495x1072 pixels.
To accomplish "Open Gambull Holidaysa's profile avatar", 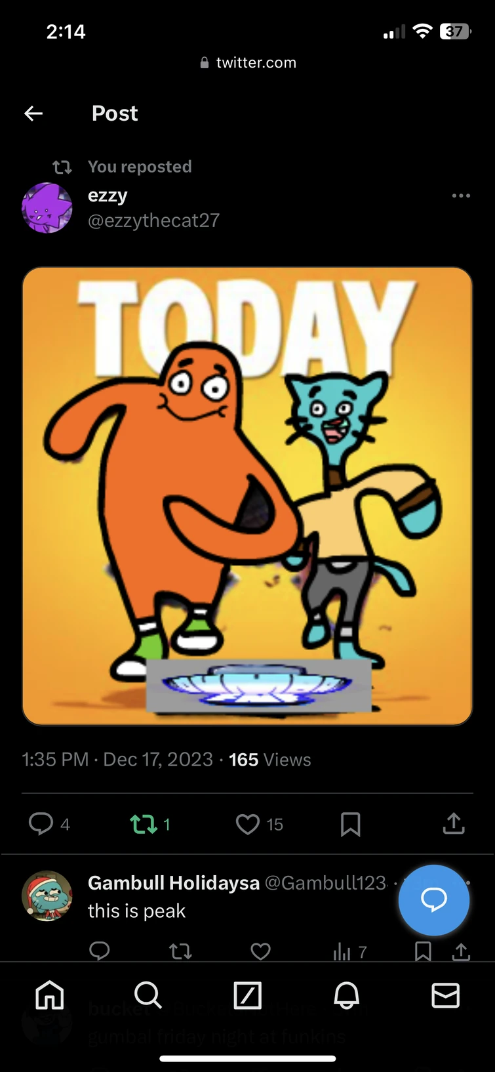I will (47, 896).
